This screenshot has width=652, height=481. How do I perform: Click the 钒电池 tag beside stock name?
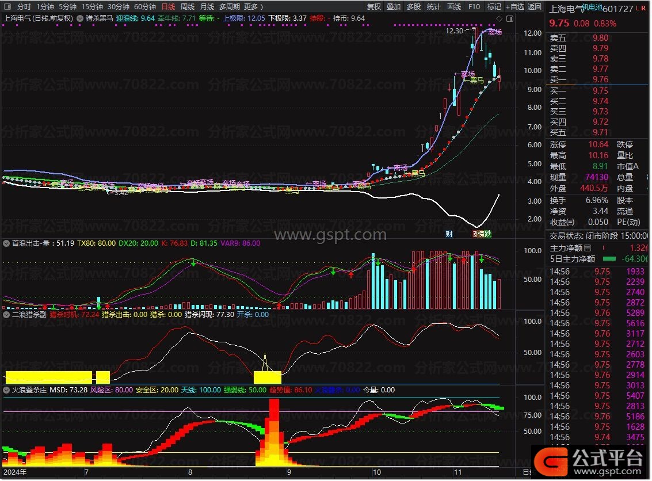click(592, 7)
